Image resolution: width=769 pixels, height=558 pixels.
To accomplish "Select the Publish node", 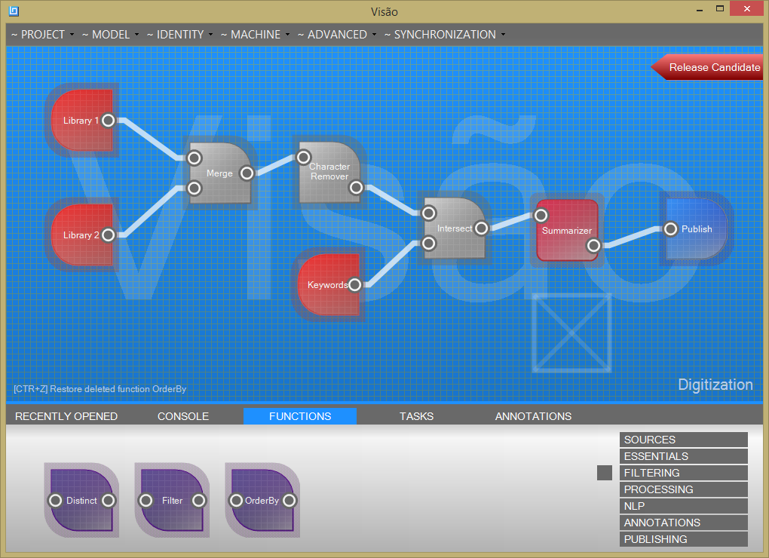I will 697,228.
